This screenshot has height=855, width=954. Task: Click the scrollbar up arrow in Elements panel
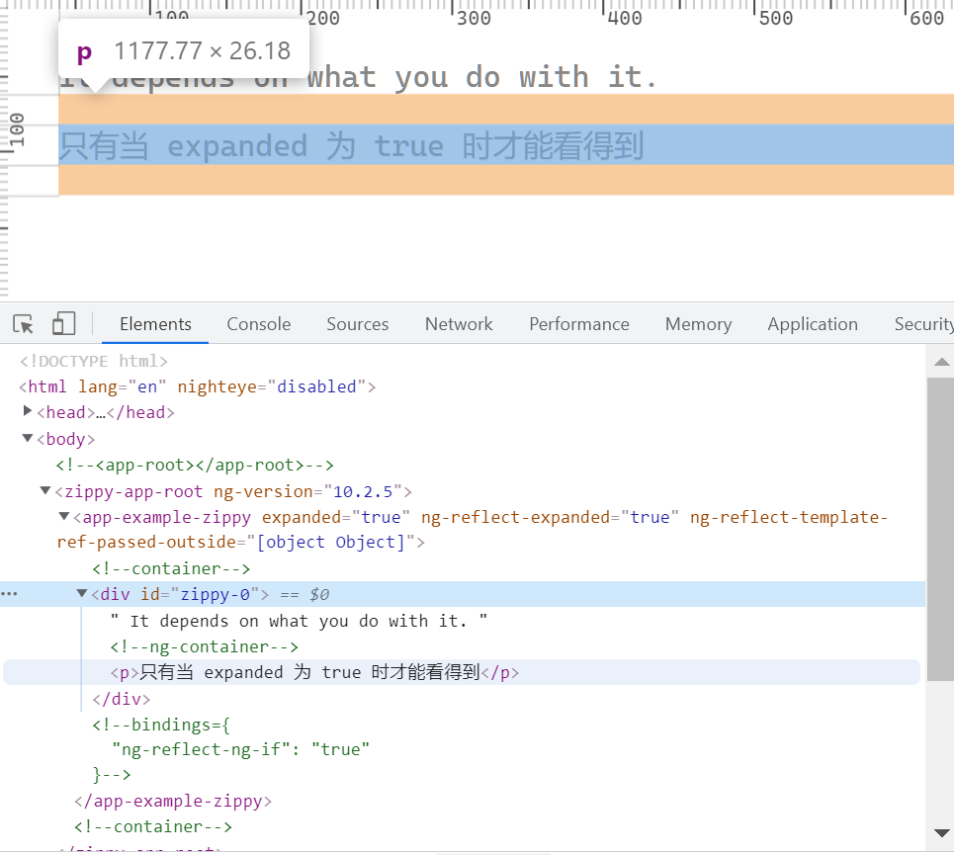(x=941, y=362)
